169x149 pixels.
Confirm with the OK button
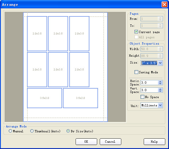86,142
